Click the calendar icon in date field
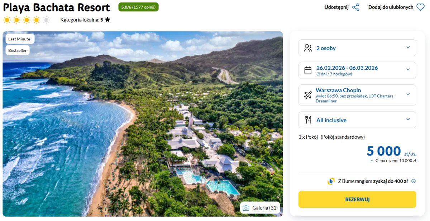 coord(308,70)
